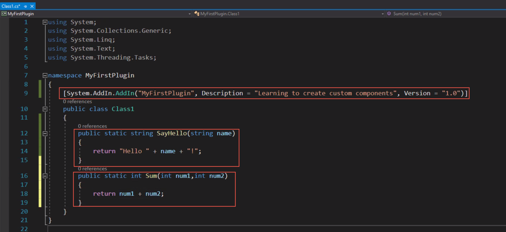Open '0 references' CodeLens above Sum method

92,169
